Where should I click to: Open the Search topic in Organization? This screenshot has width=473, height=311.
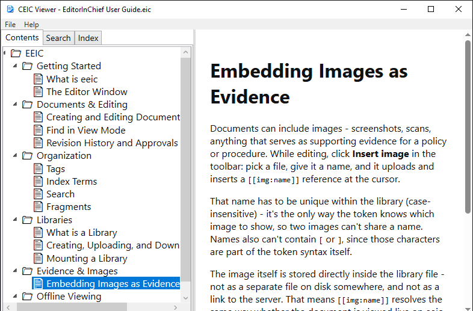point(60,194)
